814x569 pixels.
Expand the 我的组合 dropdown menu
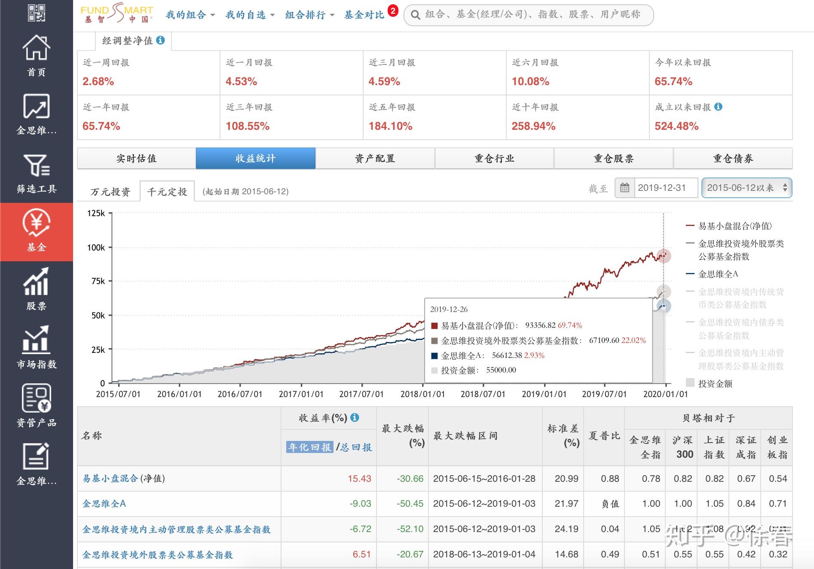[x=190, y=15]
